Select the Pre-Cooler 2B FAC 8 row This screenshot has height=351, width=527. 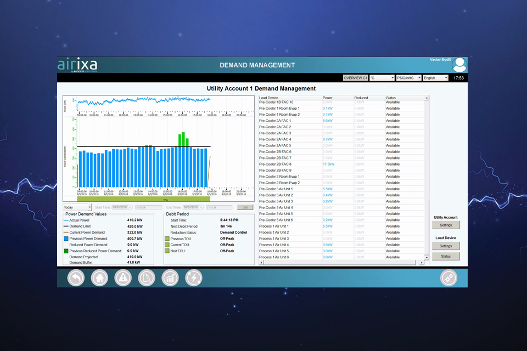(x=341, y=164)
